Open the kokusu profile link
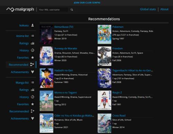The height and width of the screenshot is (134, 173). pyautogui.click(x=24, y=25)
